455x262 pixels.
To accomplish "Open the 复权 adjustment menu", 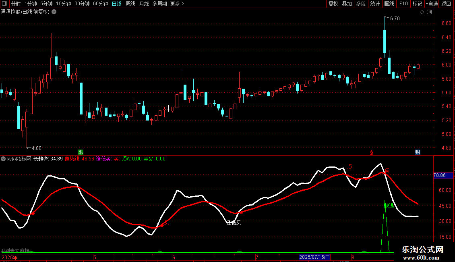I will pos(333,4).
